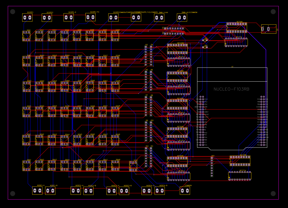The width and height of the screenshot is (288, 208).
Task: Click resistor R13 near SET7SB
Action: (x=212, y=167)
